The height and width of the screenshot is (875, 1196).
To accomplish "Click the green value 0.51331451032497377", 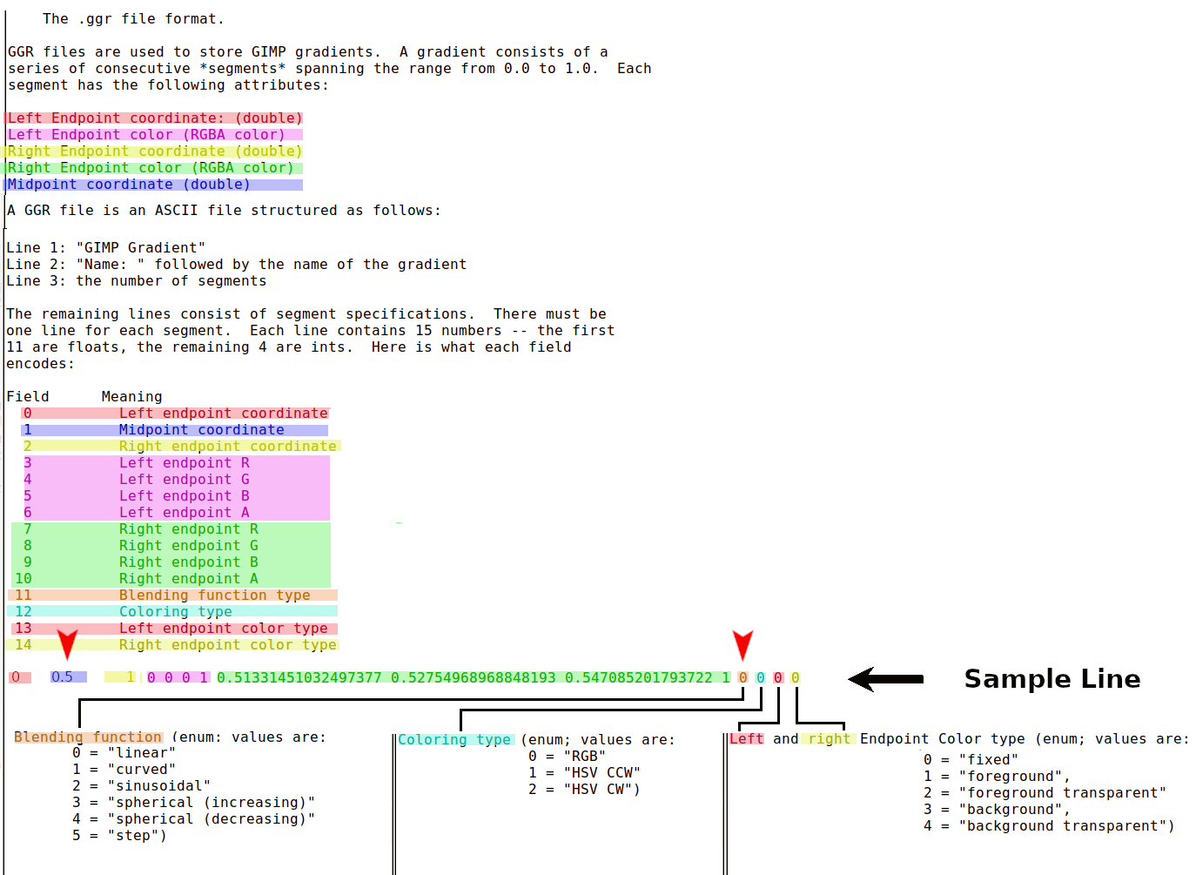I will [x=299, y=677].
